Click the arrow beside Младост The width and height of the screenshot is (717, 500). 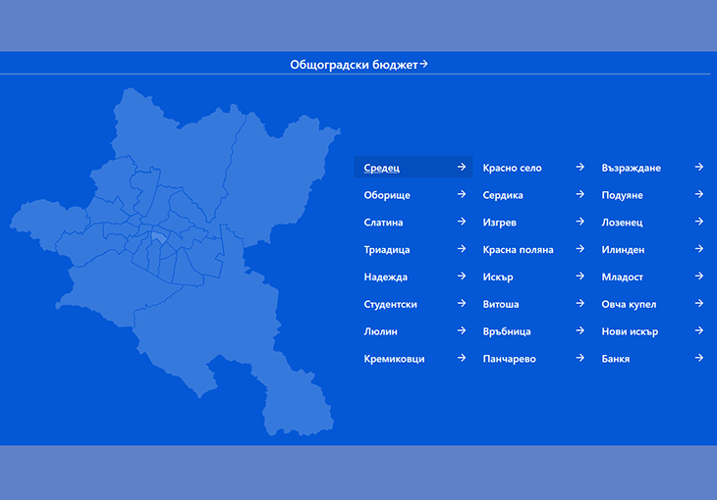[698, 276]
